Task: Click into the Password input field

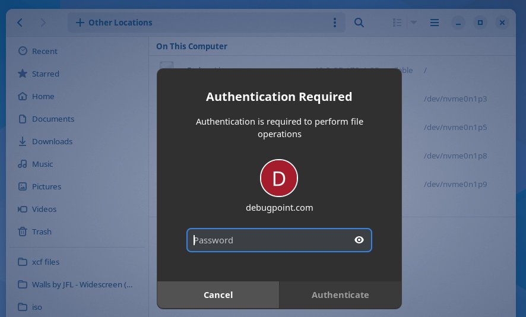Action: click(270, 240)
